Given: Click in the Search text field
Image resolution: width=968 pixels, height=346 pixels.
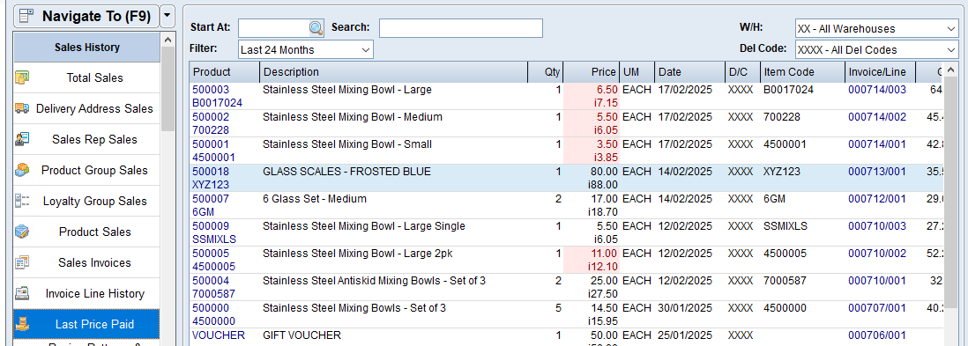Looking at the screenshot, I should coord(460,28).
